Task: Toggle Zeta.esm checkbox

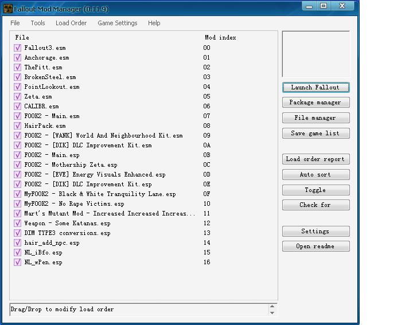Action: [17, 96]
